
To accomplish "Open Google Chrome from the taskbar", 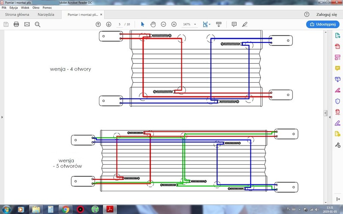I will [66, 209].
